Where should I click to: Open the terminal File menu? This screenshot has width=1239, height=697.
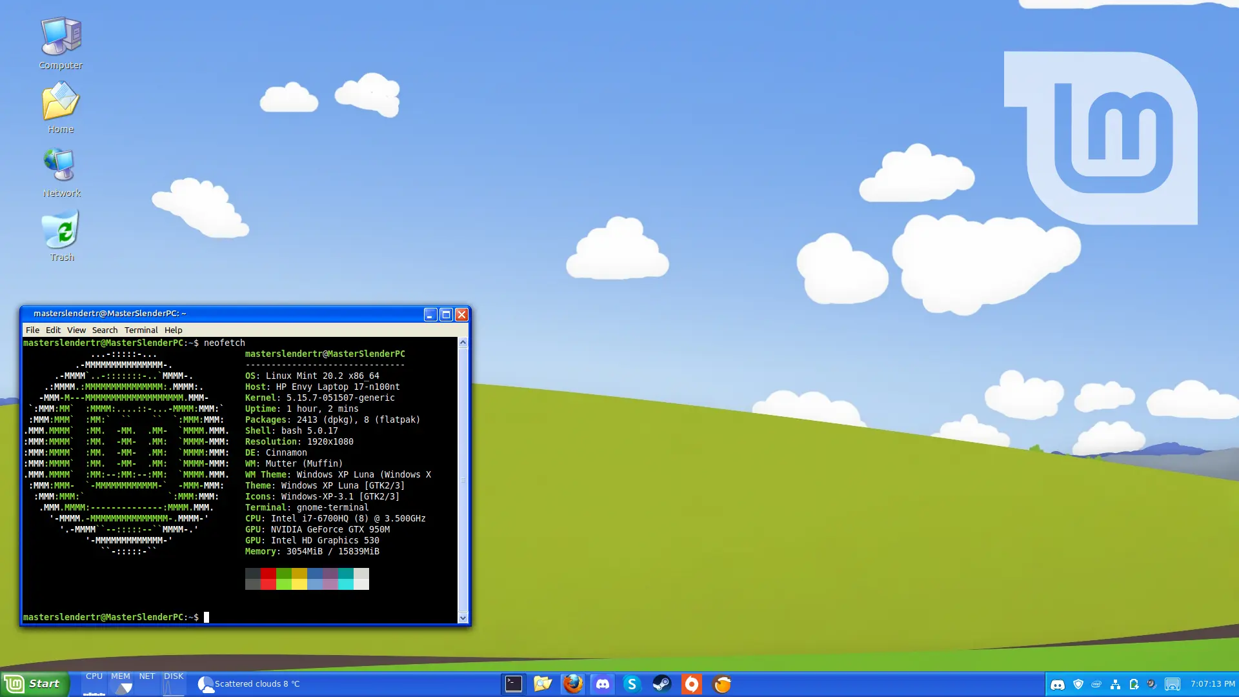[x=32, y=330]
